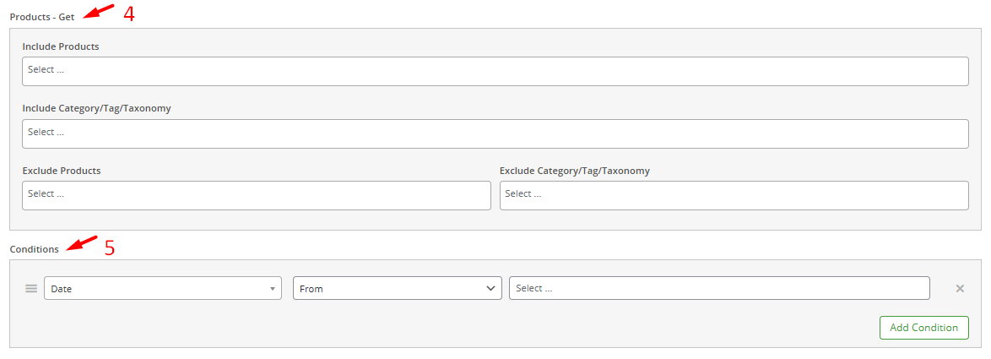Click the Add Condition button
Image resolution: width=991 pixels, height=359 pixels.
point(923,328)
